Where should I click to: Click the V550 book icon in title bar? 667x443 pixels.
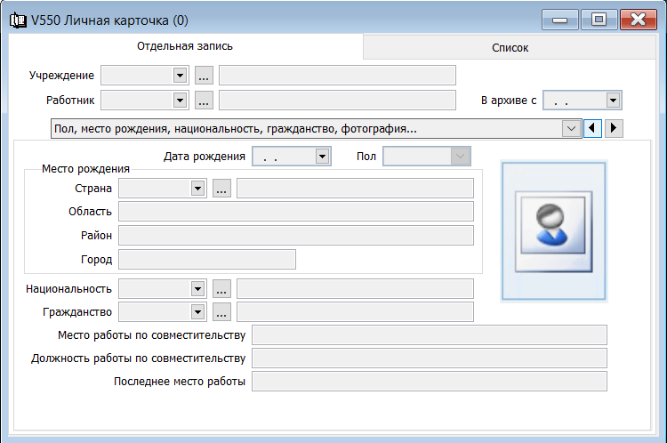(x=17, y=20)
